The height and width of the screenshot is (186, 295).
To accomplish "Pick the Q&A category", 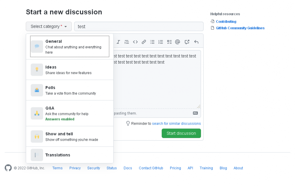I will (x=70, y=113).
